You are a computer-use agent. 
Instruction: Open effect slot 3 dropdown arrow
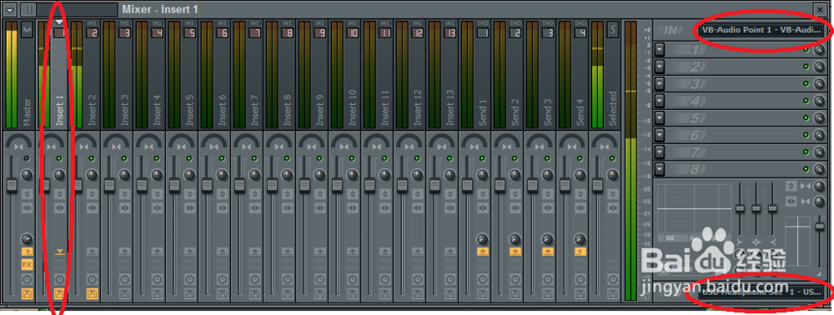[x=660, y=84]
